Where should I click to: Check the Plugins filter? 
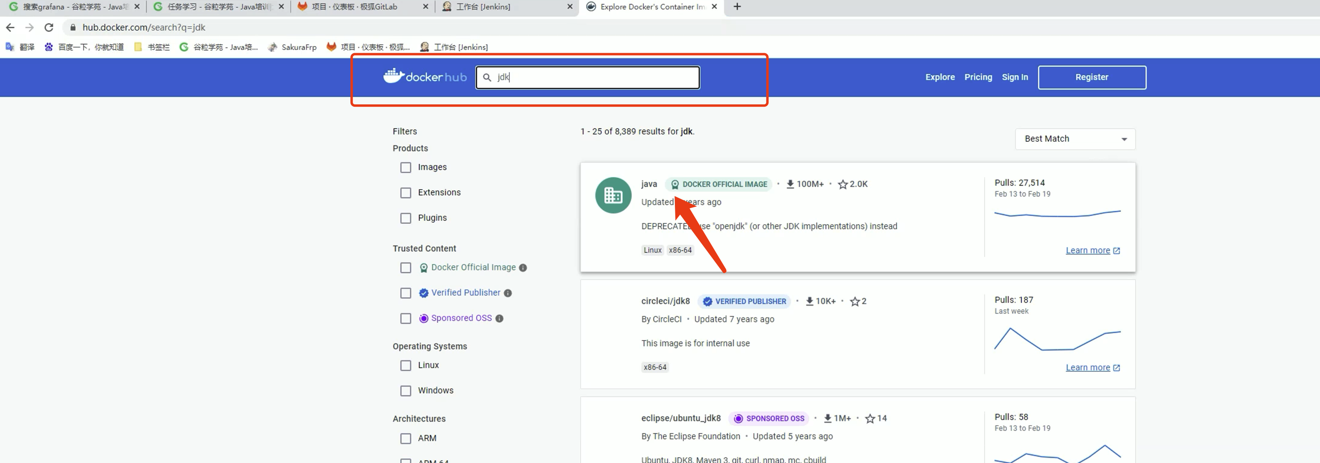pos(406,218)
